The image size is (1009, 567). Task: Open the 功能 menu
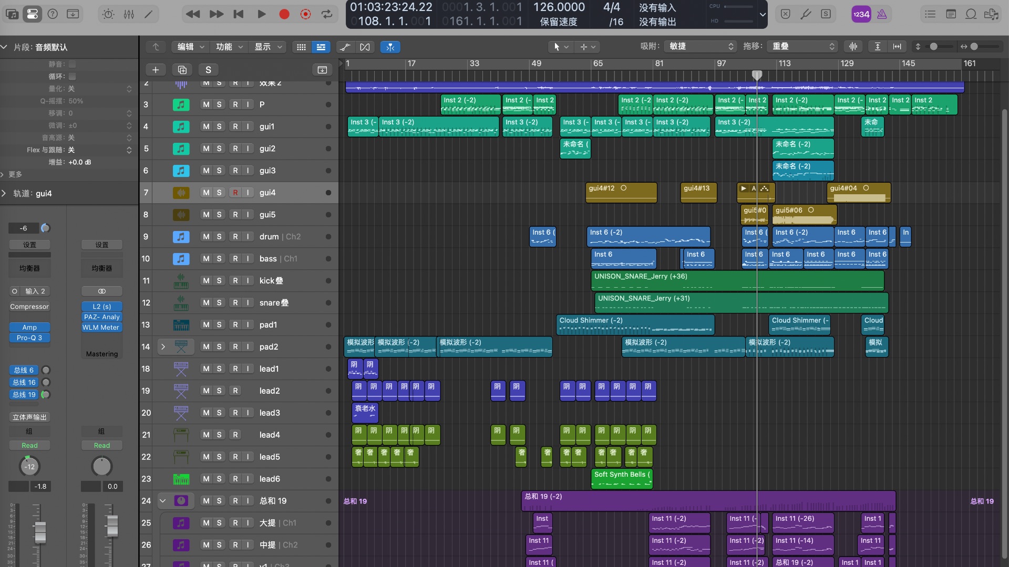click(x=229, y=47)
